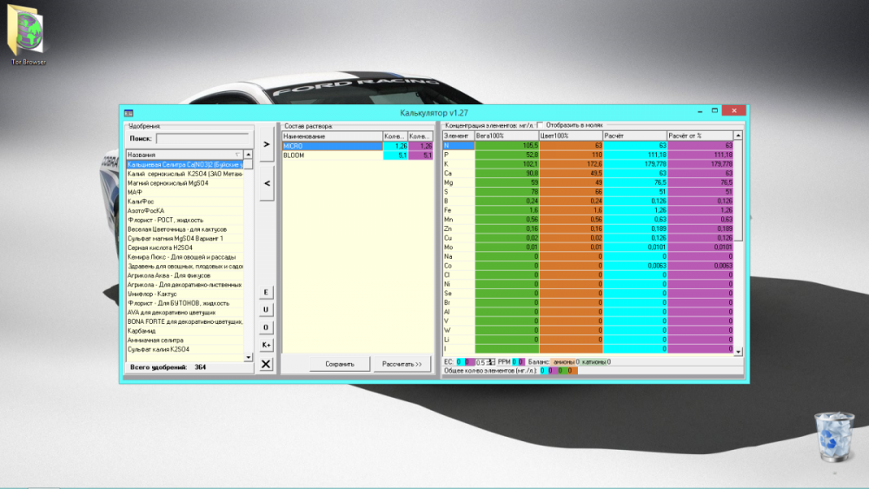The width and height of the screenshot is (869, 489).
Task: Add fertilizer to solution with > button
Action: pos(267,144)
